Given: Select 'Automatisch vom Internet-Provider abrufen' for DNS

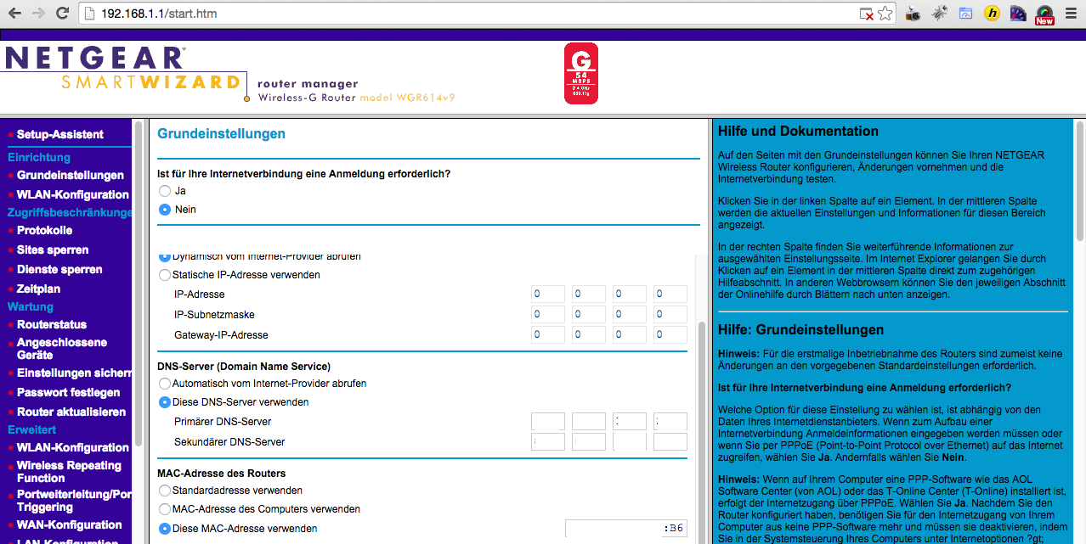Looking at the screenshot, I should [165, 384].
